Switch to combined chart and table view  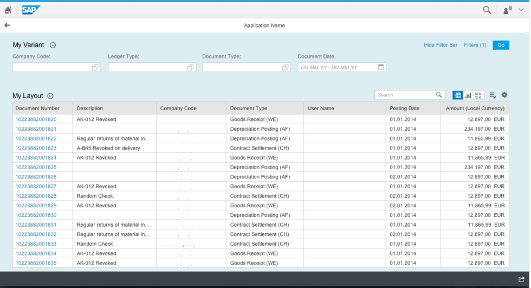coord(478,95)
